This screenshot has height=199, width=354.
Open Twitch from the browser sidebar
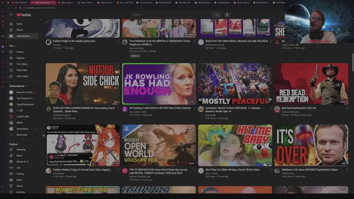[x=3, y=47]
